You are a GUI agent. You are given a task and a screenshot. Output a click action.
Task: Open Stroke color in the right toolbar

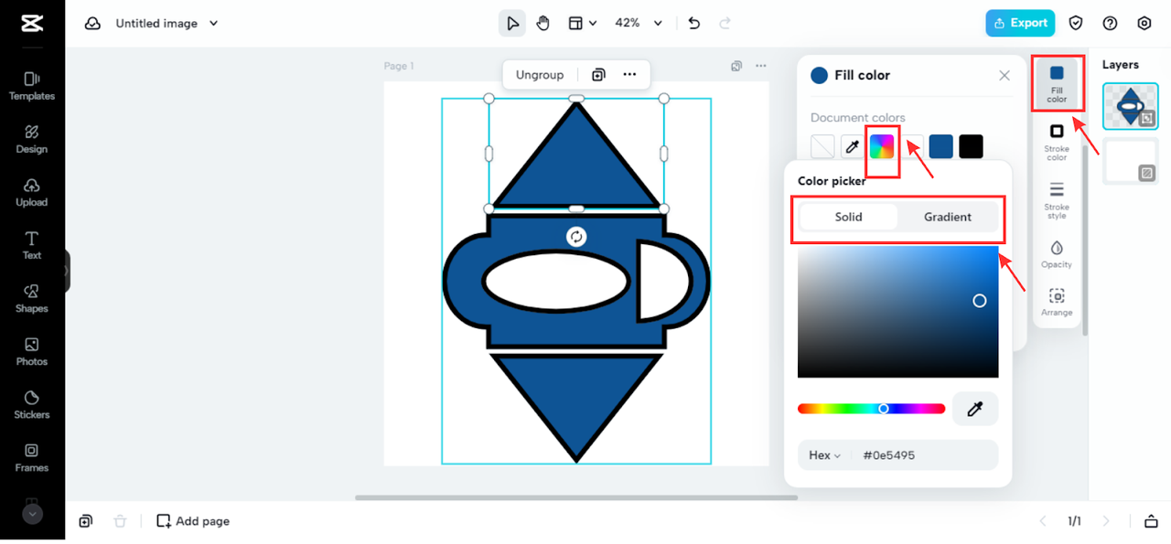[x=1057, y=143]
